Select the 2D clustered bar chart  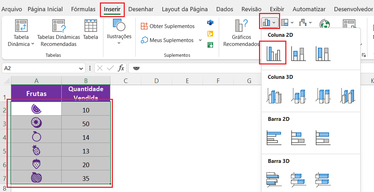pyautogui.click(x=274, y=138)
